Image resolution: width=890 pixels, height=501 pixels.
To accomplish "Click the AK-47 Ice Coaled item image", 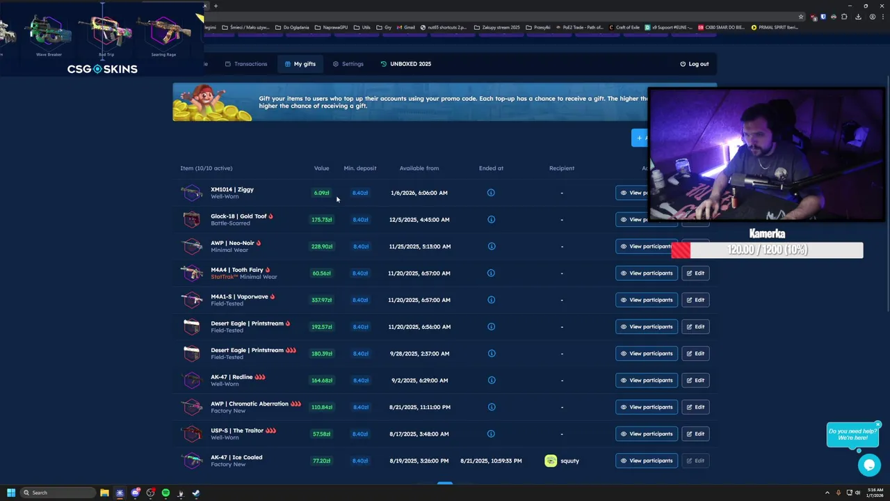I will (191, 461).
